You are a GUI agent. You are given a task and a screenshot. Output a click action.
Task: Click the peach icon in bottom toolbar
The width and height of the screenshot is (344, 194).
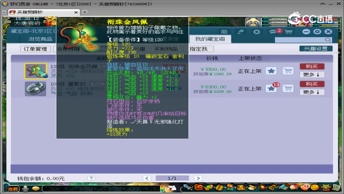pos(294,188)
